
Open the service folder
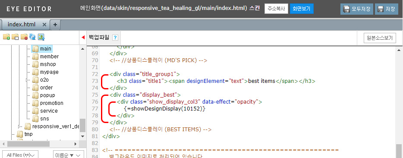click(x=49, y=111)
